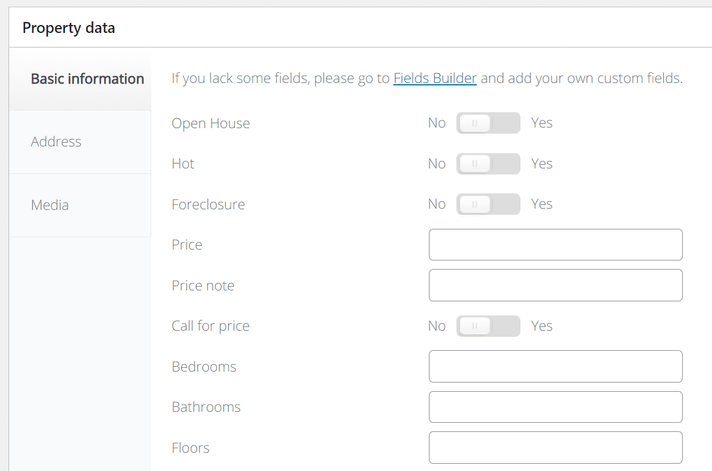Choose No label for Call for price
This screenshot has width=712, height=471.
[437, 326]
